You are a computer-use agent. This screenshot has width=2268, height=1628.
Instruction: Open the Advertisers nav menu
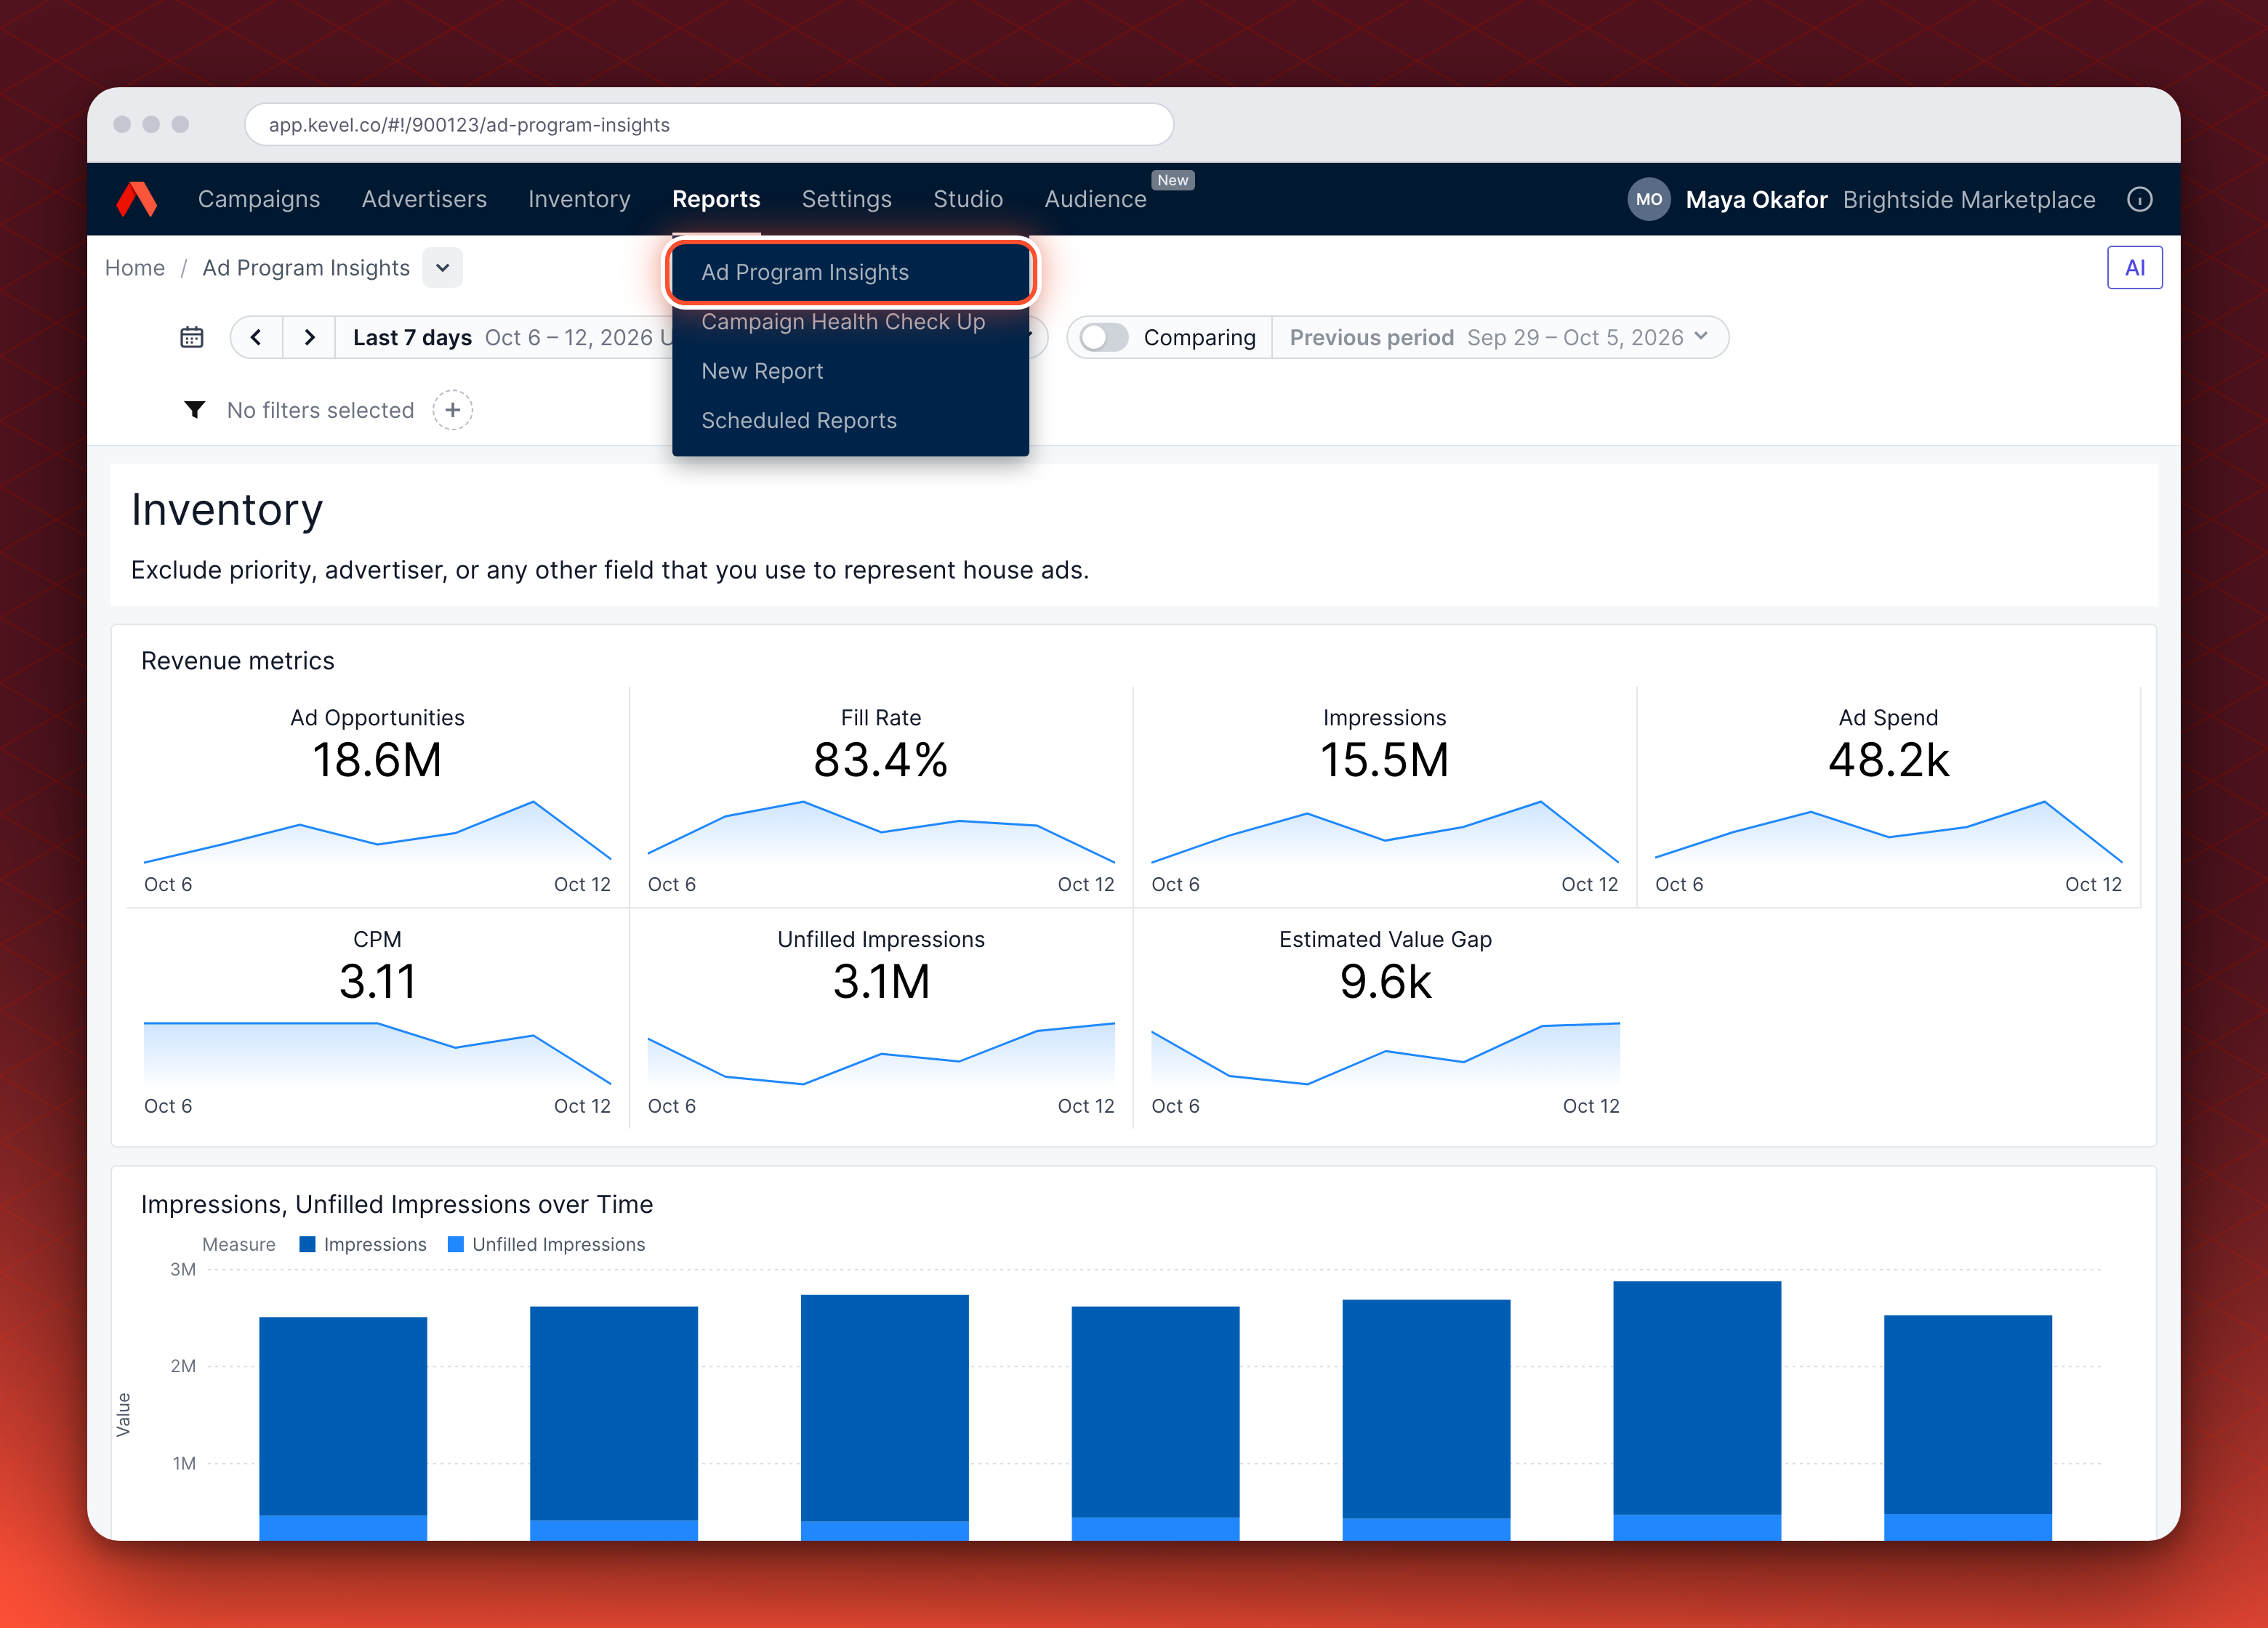click(x=424, y=199)
